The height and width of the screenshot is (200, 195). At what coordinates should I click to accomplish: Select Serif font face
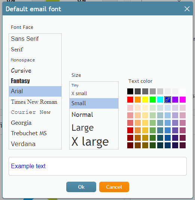click(x=35, y=49)
